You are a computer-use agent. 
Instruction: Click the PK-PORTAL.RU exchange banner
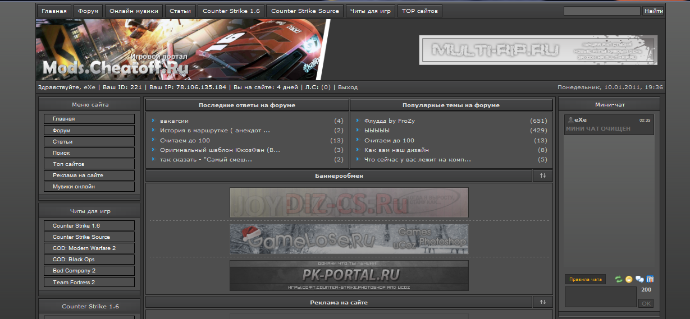pyautogui.click(x=349, y=275)
